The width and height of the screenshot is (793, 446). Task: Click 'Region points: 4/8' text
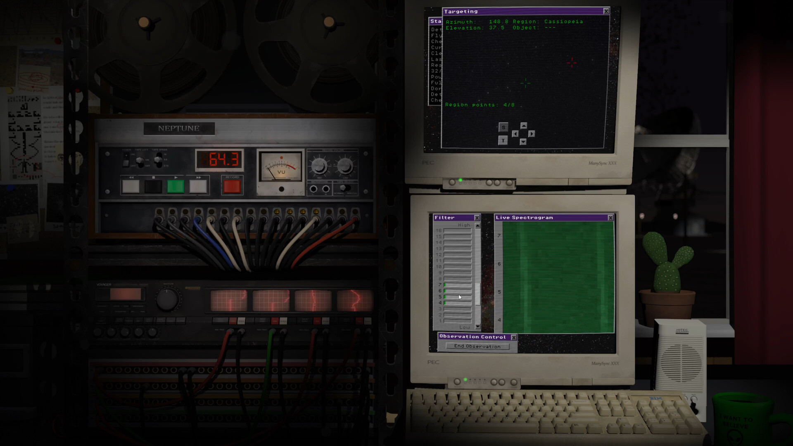pos(480,105)
